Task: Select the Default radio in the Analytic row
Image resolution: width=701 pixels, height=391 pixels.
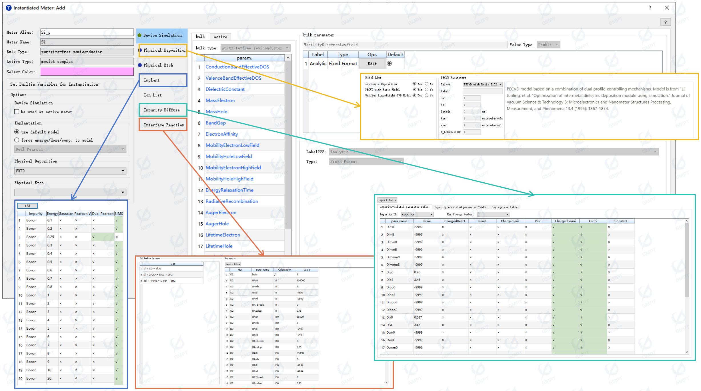Action: tap(389, 63)
